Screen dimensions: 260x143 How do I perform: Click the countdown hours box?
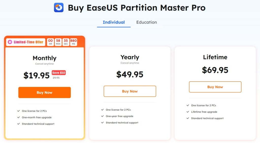click(51, 42)
